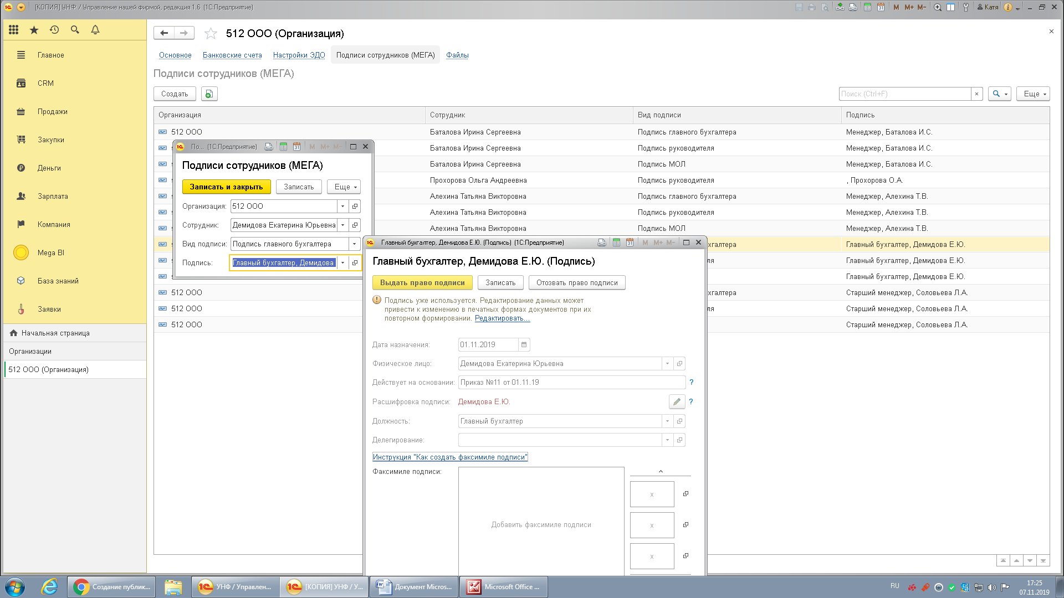This screenshot has height=598, width=1064.
Task: Expand the Организация field dropdown
Action: click(x=342, y=206)
